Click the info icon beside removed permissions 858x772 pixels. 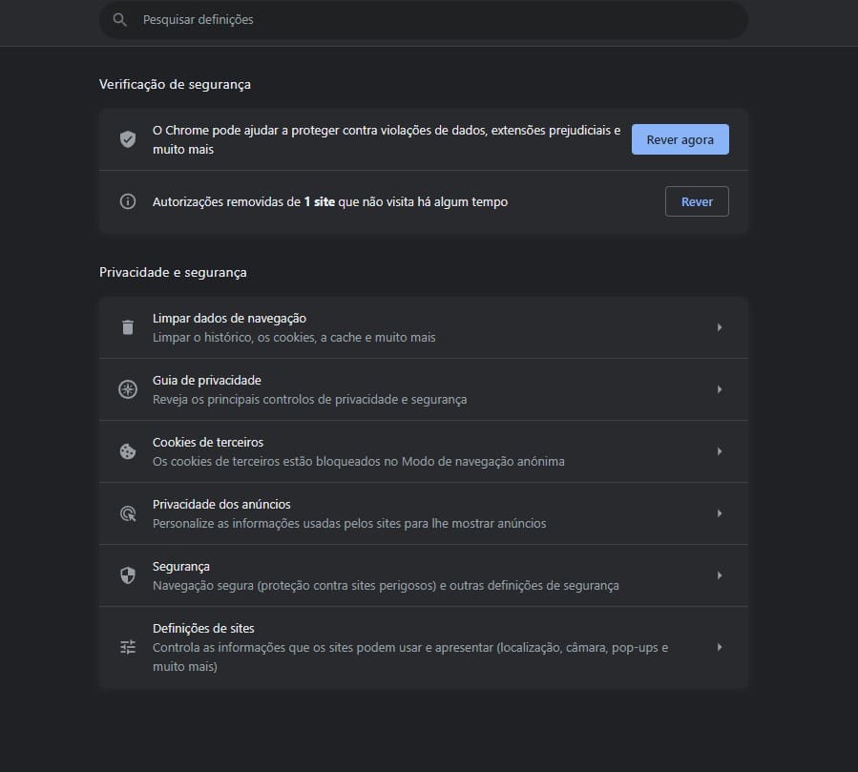click(x=127, y=201)
